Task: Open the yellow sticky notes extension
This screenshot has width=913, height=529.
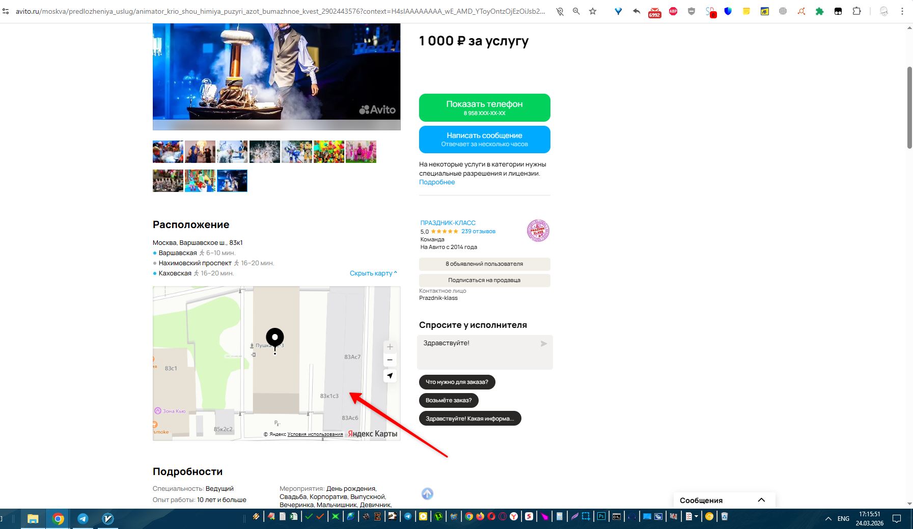Action: (x=746, y=11)
